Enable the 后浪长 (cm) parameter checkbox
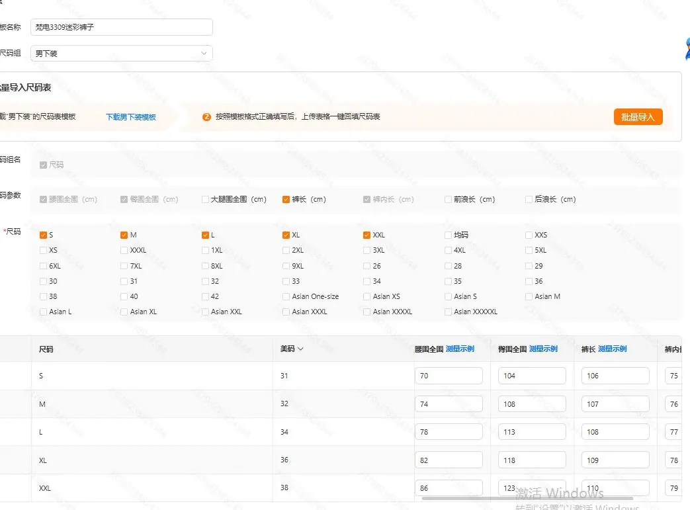The height and width of the screenshot is (510, 690). click(529, 199)
